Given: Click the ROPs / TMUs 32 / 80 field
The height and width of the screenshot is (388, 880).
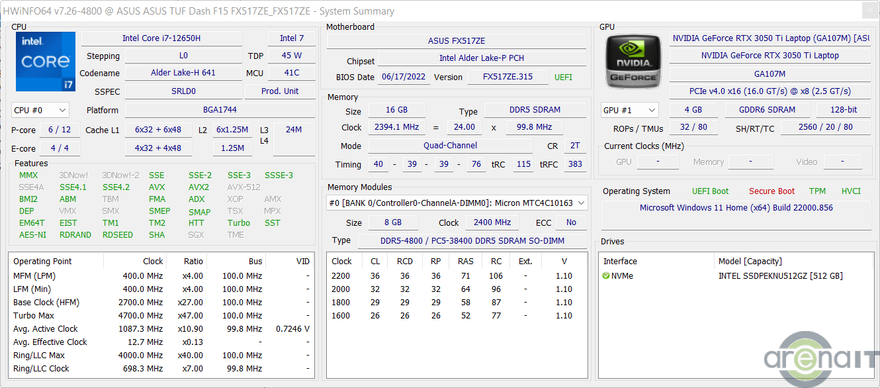Looking at the screenshot, I should click(693, 127).
